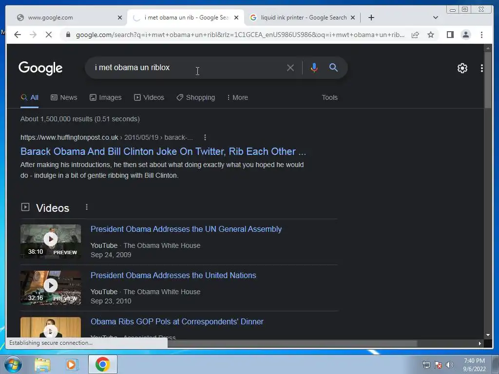The height and width of the screenshot is (374, 499).
Task: Click the address bar URL
Action: click(x=240, y=35)
